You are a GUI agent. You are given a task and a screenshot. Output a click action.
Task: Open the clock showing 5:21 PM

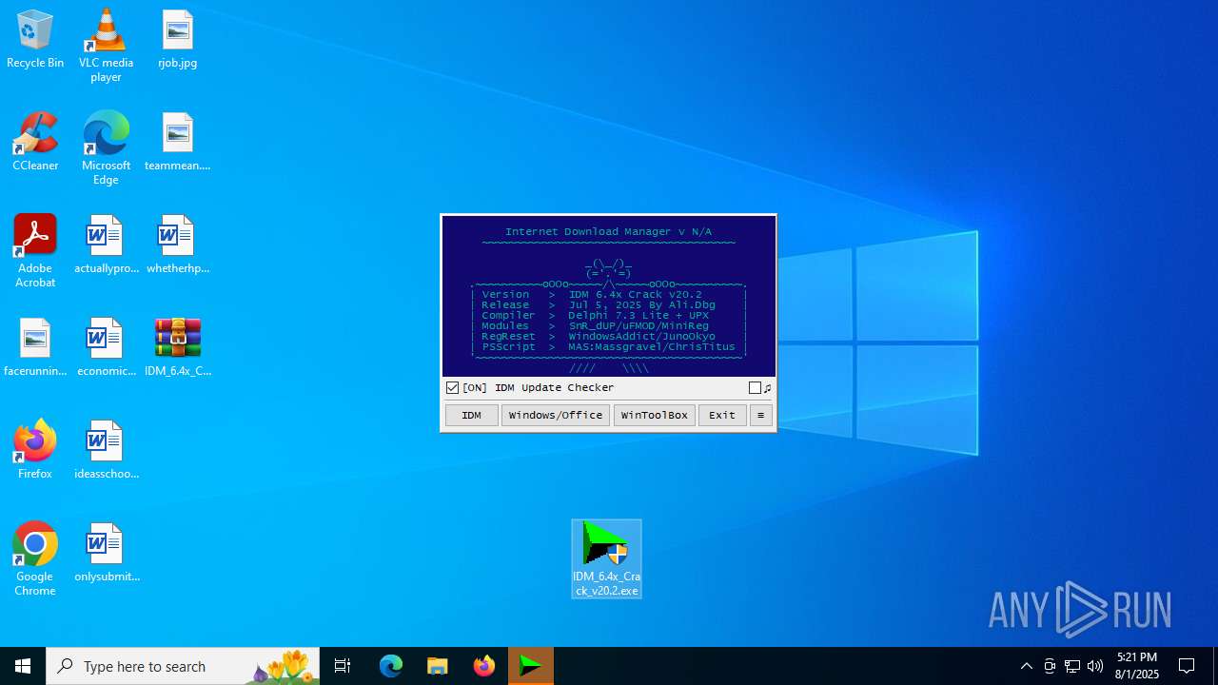click(1137, 666)
